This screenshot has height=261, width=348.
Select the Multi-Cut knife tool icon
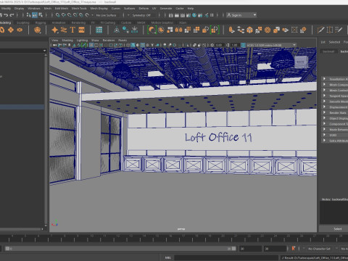[320, 30]
